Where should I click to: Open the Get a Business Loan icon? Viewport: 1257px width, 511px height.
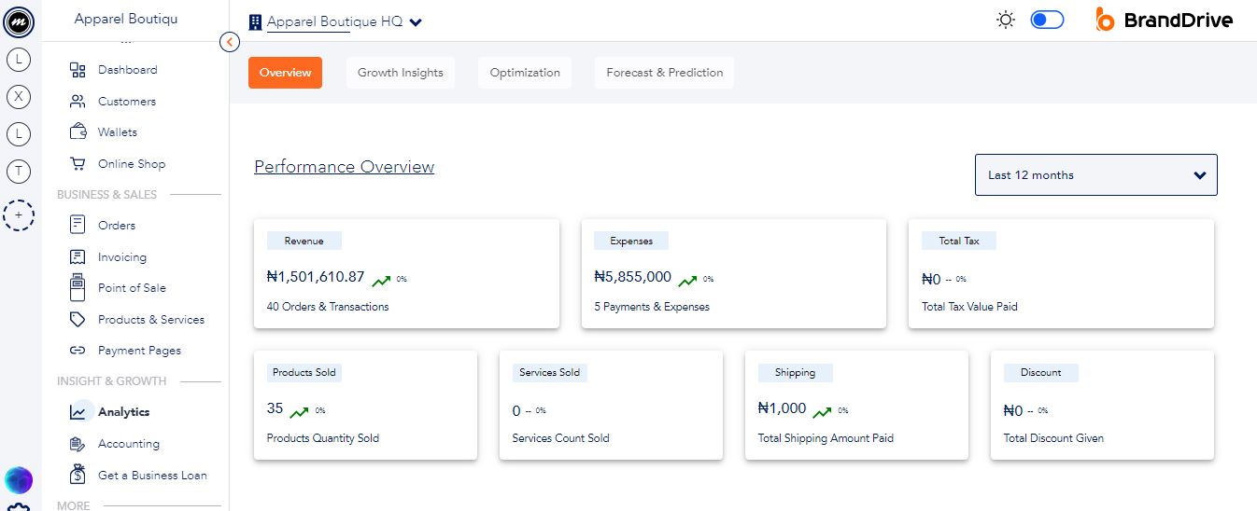pyautogui.click(x=78, y=476)
